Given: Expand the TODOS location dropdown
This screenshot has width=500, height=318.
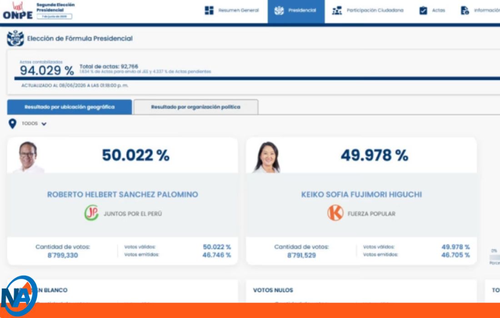Looking at the screenshot, I should coord(34,124).
